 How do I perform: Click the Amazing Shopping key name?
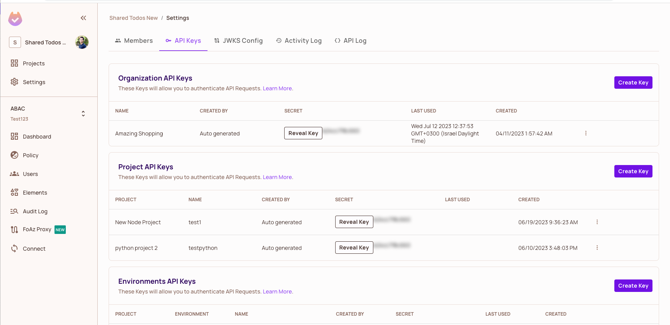point(139,134)
